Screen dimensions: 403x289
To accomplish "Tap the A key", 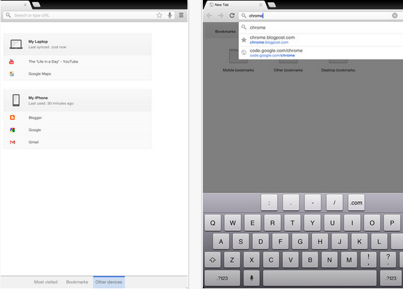I will click(221, 242).
